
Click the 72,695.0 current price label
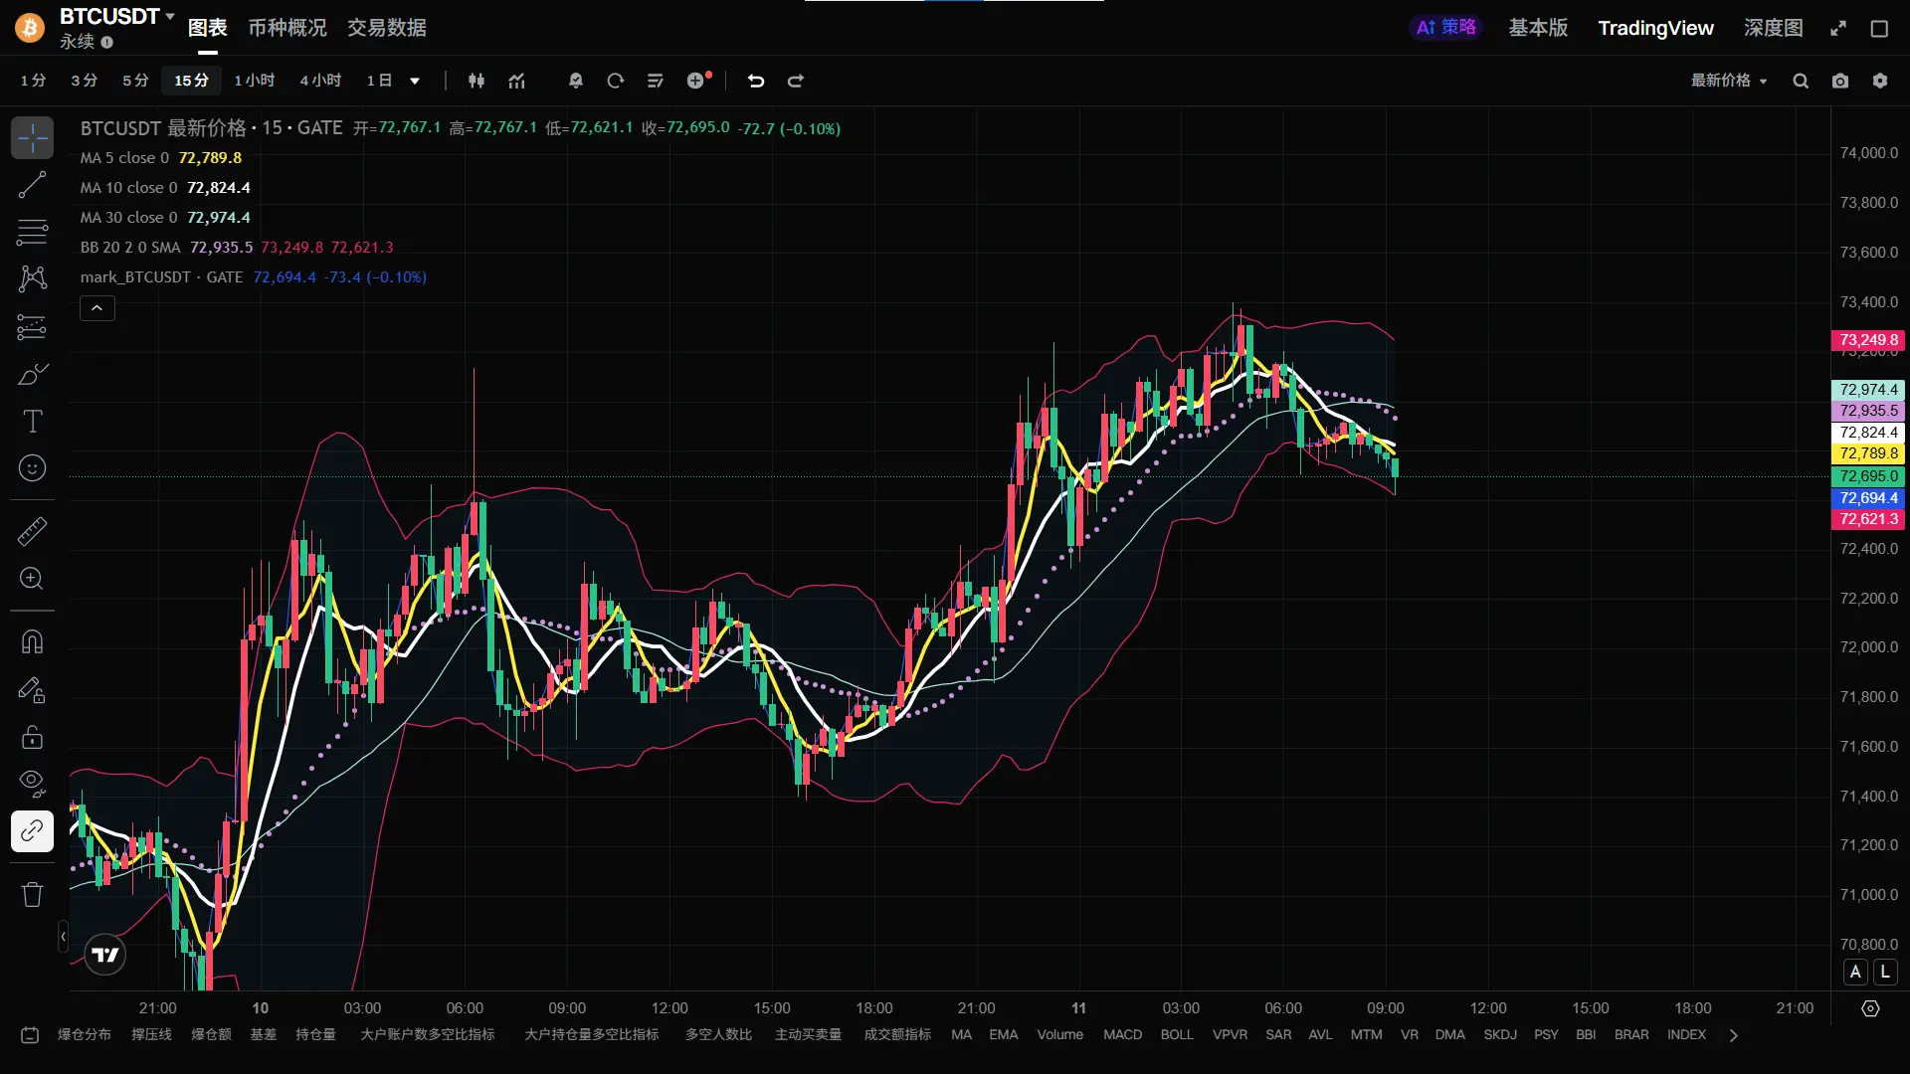[x=1867, y=476]
